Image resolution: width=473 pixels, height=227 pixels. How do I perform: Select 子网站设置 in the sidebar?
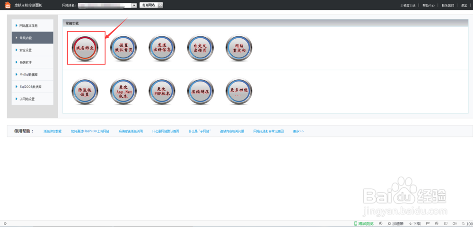click(33, 99)
